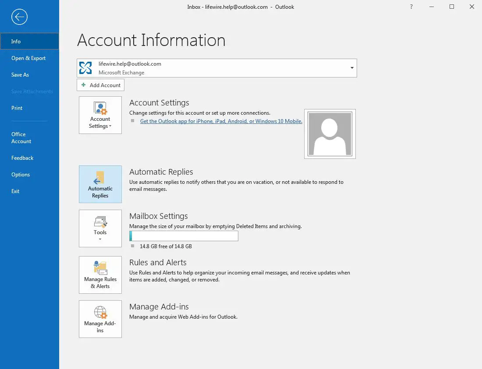
Task: Click the Manage Add-ins globe icon
Action: click(100, 319)
